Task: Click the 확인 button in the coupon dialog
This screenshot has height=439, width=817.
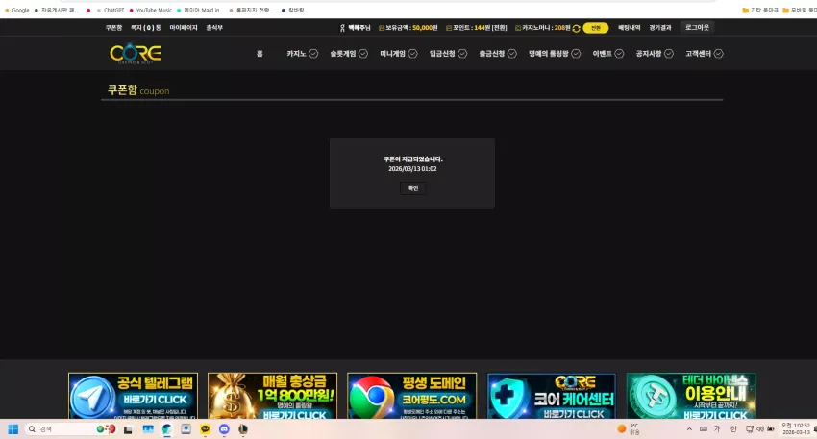Action: point(412,188)
